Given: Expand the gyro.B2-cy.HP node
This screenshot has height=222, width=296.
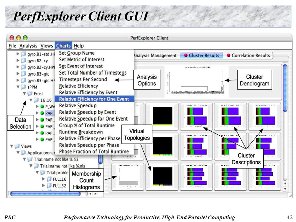Looking at the screenshot, I should (x=18, y=67).
